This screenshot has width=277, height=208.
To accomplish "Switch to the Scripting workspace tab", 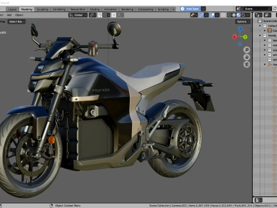I will tap(163, 9).
